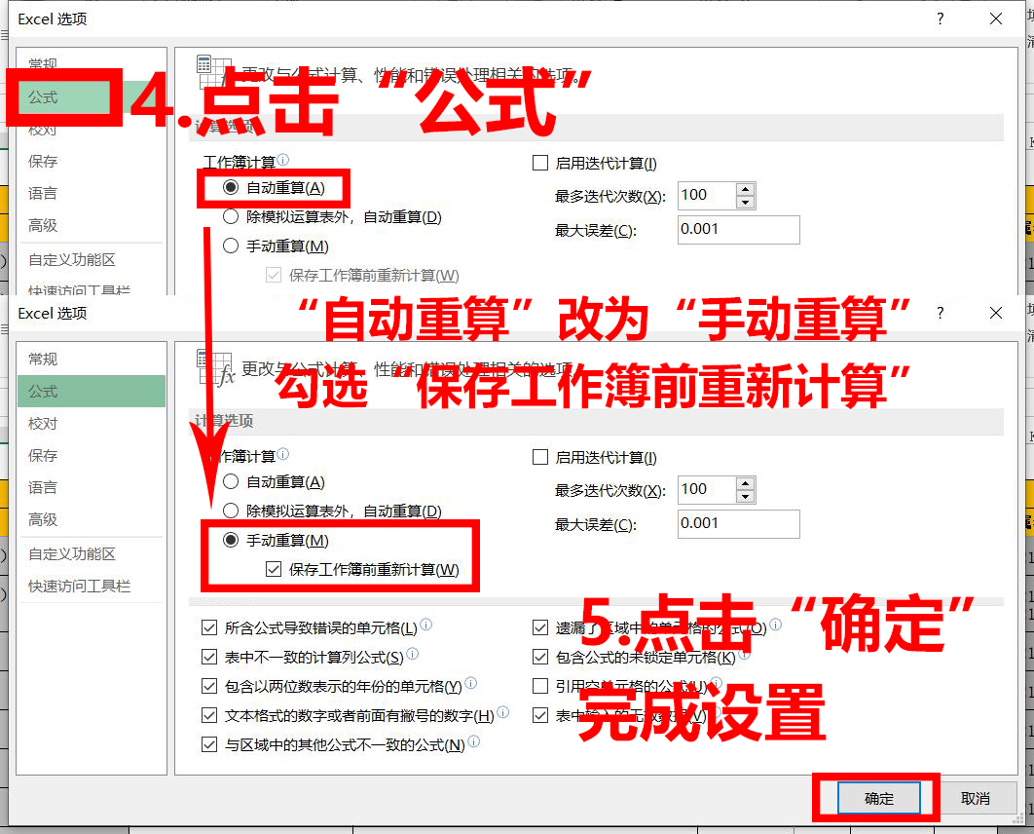Viewport: 1034px width, 834px height.
Task: Open 保存 category in upper dialog sidebar
Action: pos(91,161)
